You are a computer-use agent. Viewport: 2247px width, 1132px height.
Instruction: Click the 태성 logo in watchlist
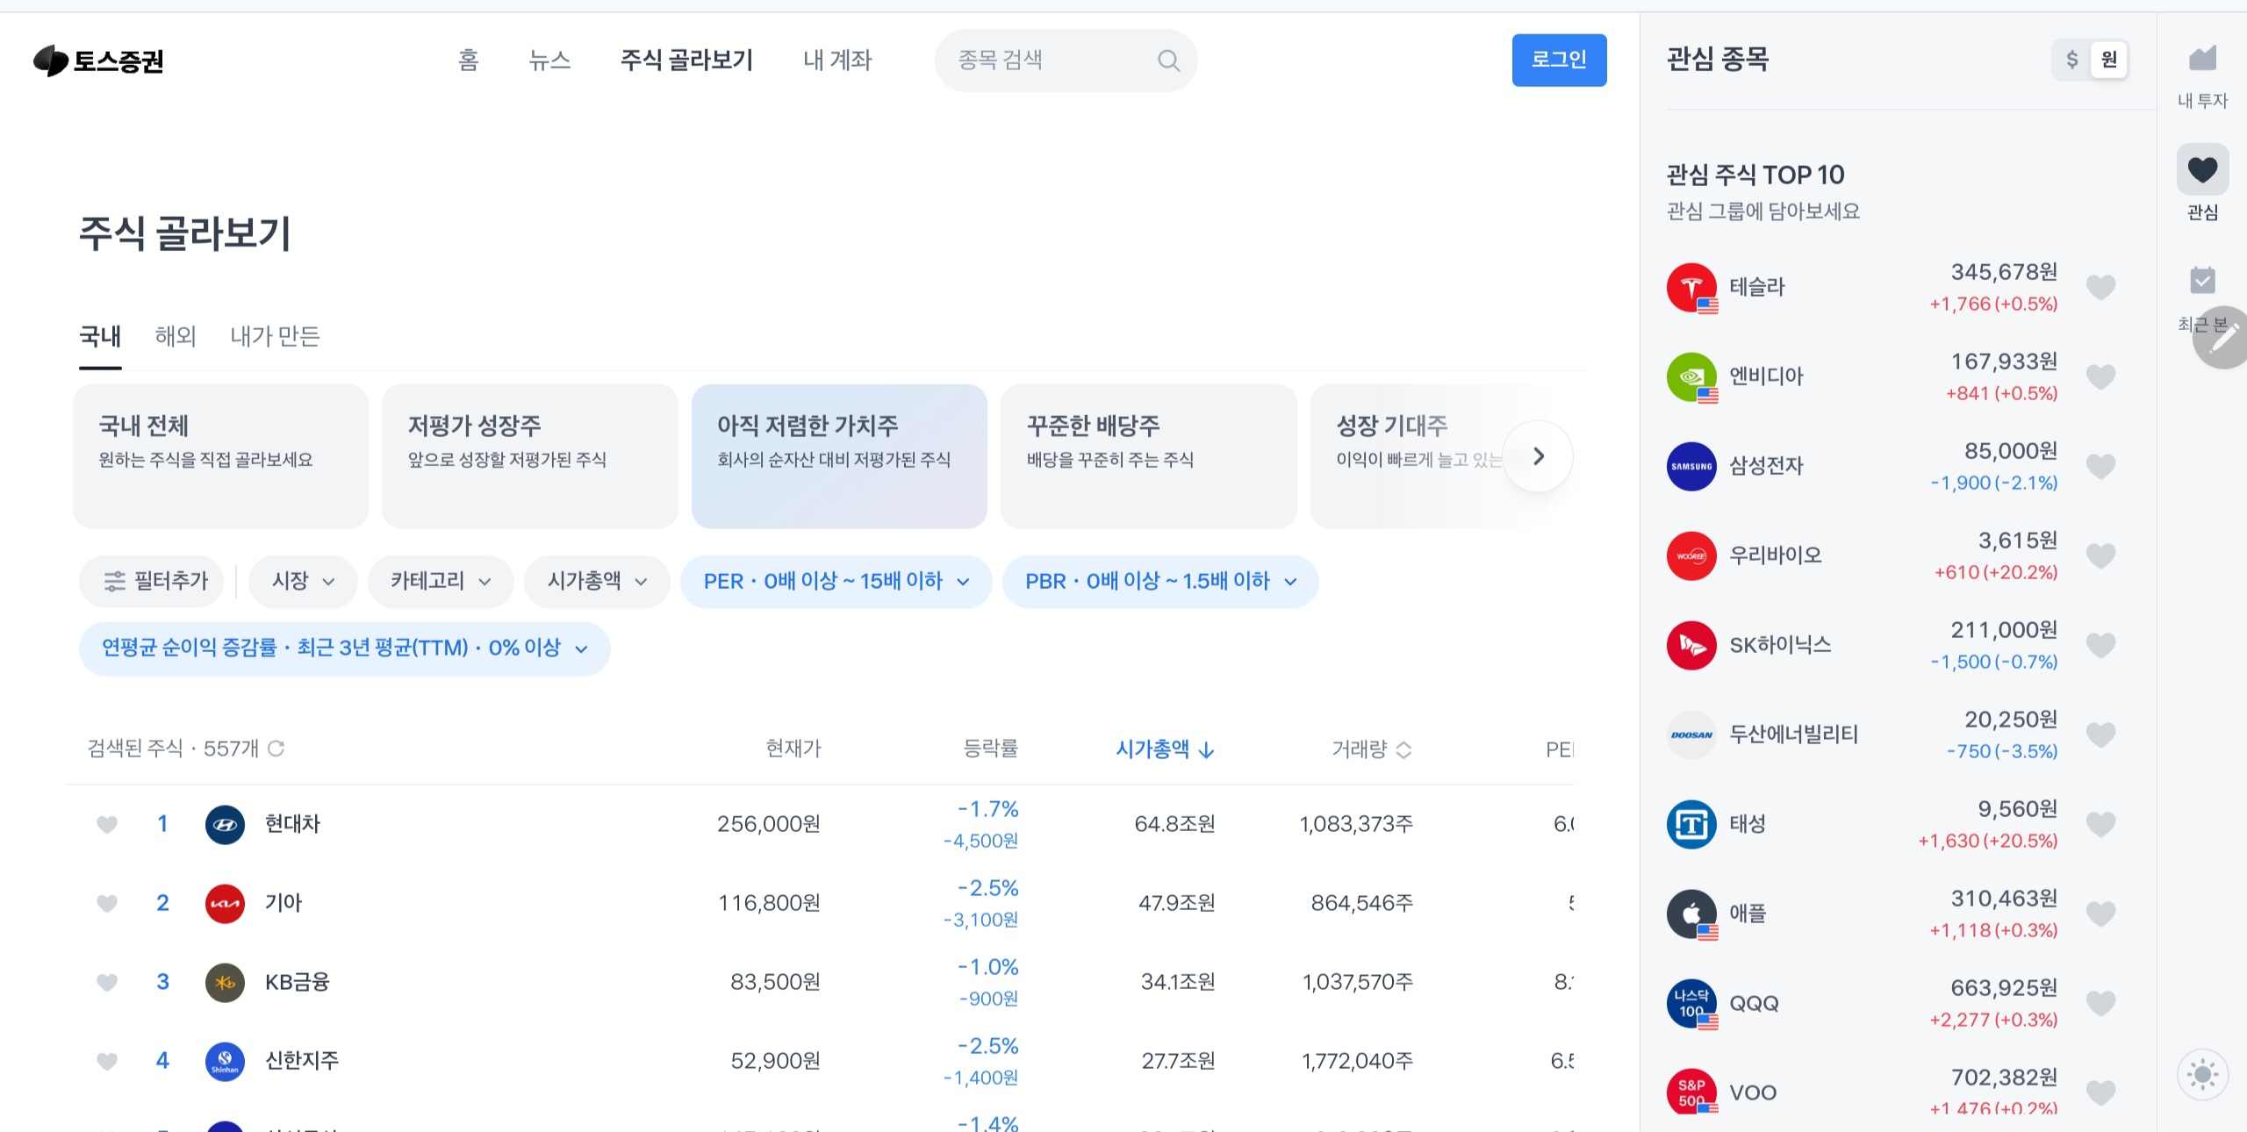click(1691, 825)
